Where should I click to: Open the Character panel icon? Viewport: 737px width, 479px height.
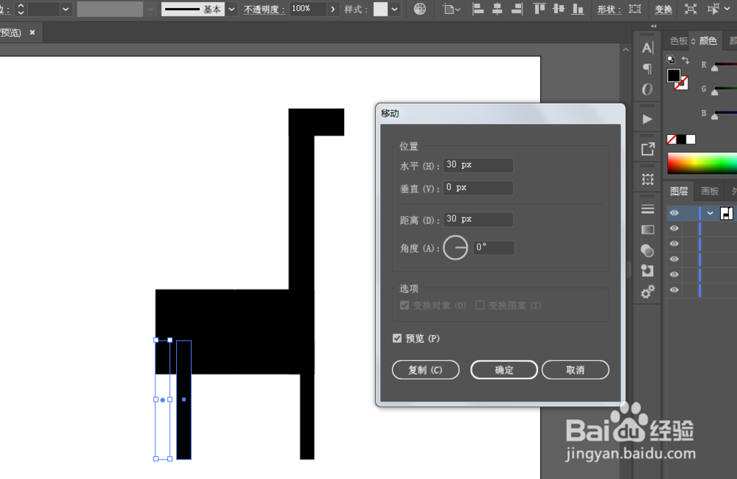pyautogui.click(x=648, y=48)
